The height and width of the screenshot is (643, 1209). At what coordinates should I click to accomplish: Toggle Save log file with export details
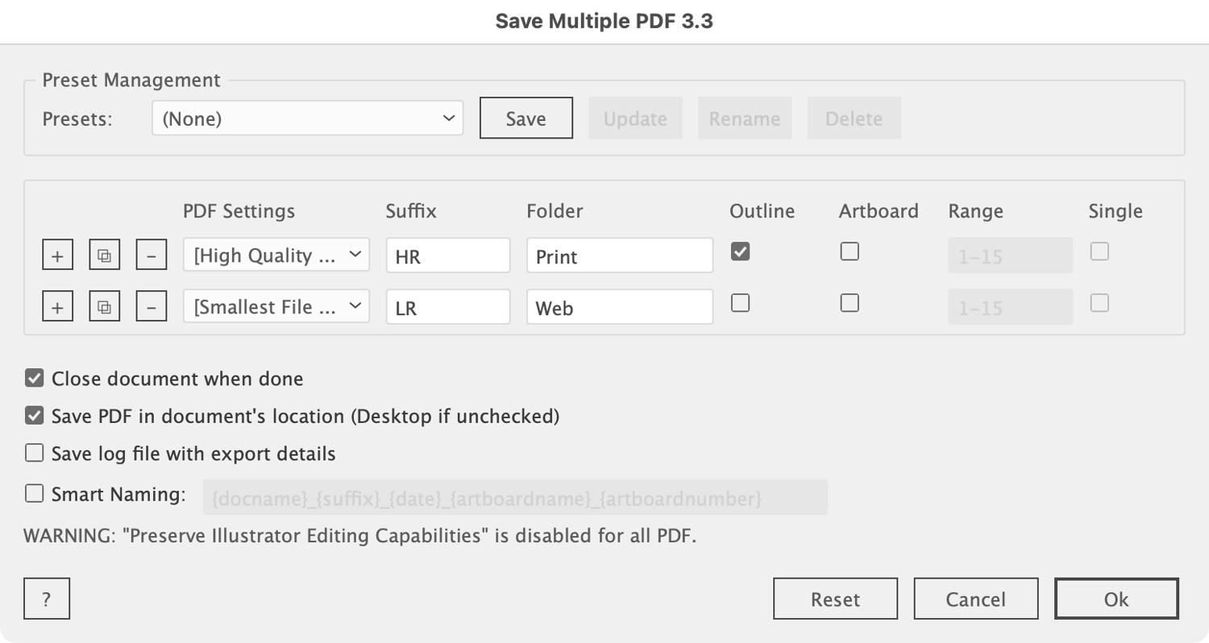(x=34, y=454)
